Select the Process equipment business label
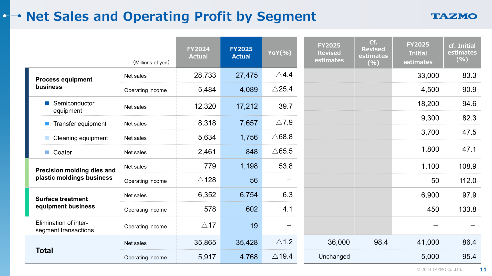The image size is (492, 276). coord(64,83)
